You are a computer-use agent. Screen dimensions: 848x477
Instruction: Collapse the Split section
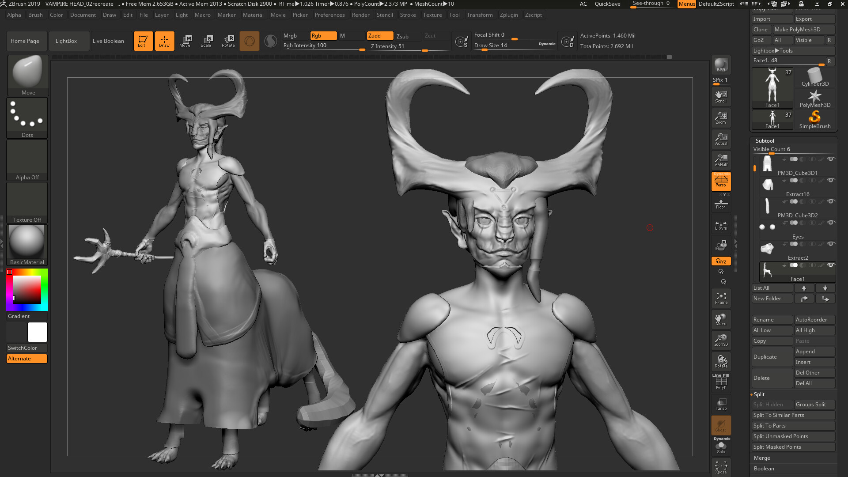point(759,394)
